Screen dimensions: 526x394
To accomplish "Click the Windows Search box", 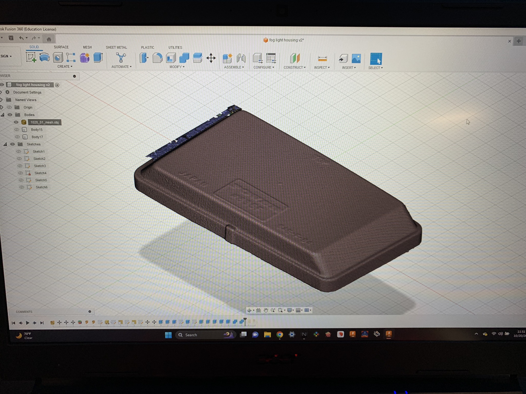I will click(205, 335).
